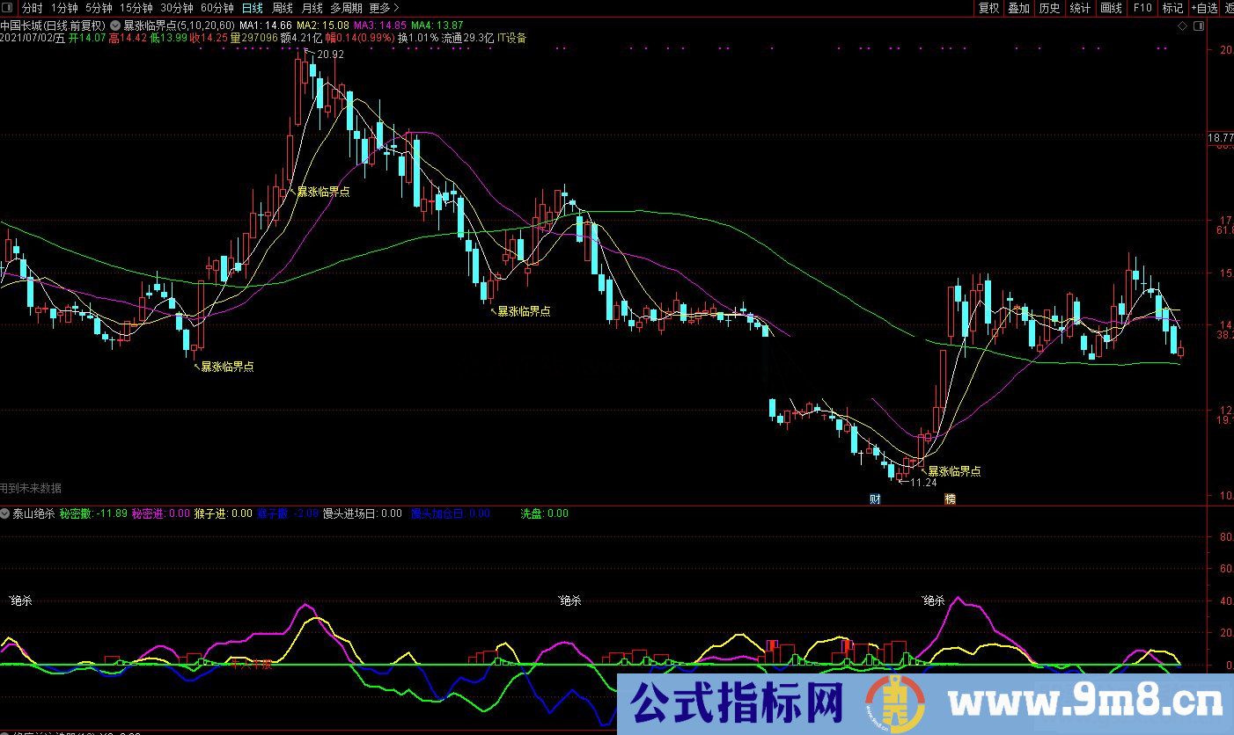Click the 流通29.3亿 float value
Screen dimensions: 1234x735
[468, 38]
